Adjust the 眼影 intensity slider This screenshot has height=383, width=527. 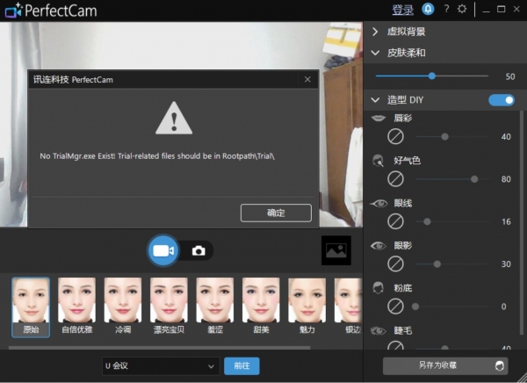coord(452,264)
